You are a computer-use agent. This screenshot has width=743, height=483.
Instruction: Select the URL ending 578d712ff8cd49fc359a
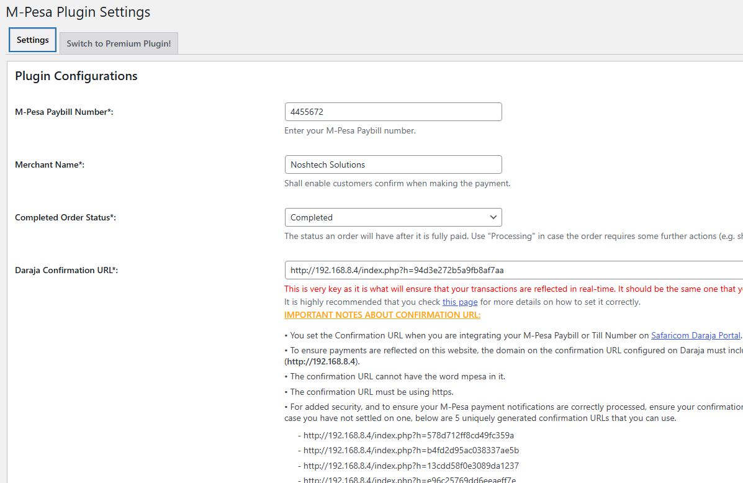pyautogui.click(x=408, y=435)
